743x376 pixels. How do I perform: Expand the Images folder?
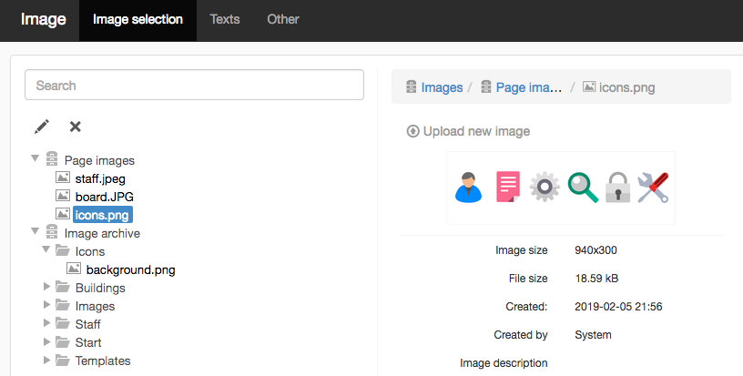[46, 304]
